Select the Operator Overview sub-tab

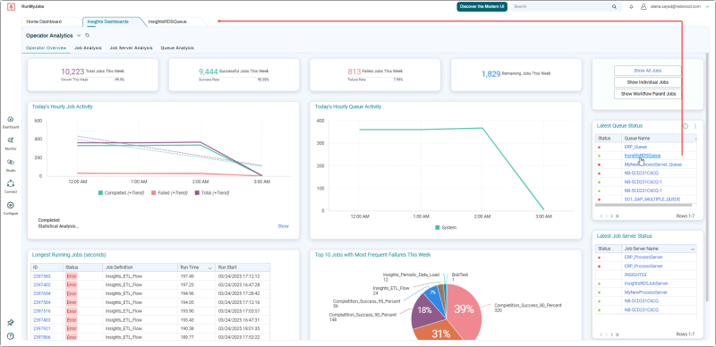point(47,47)
